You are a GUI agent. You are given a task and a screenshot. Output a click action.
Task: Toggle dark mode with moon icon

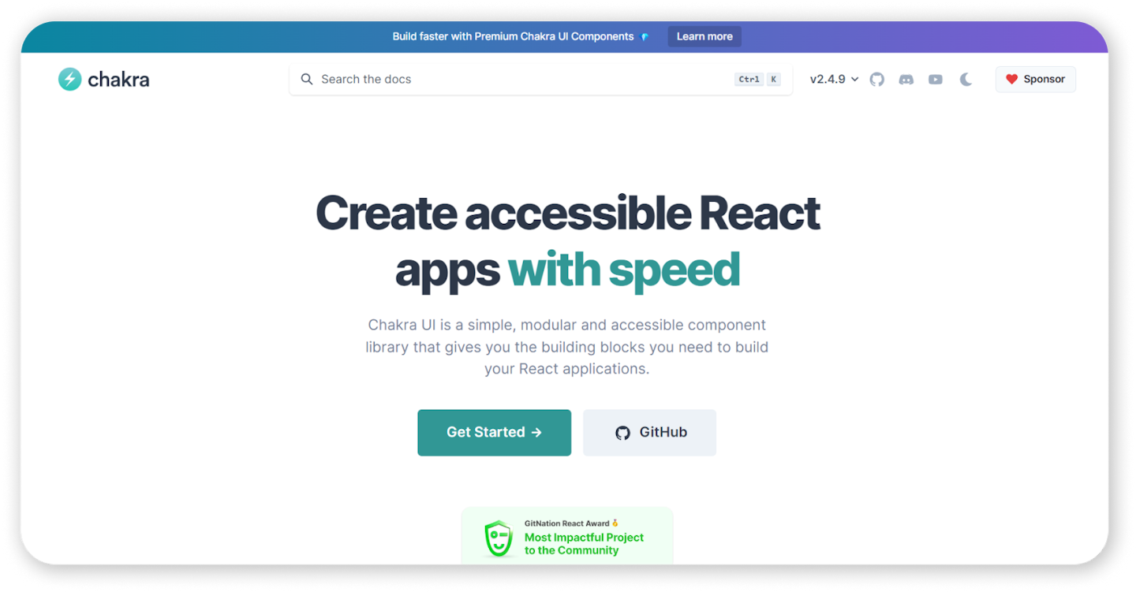(966, 80)
